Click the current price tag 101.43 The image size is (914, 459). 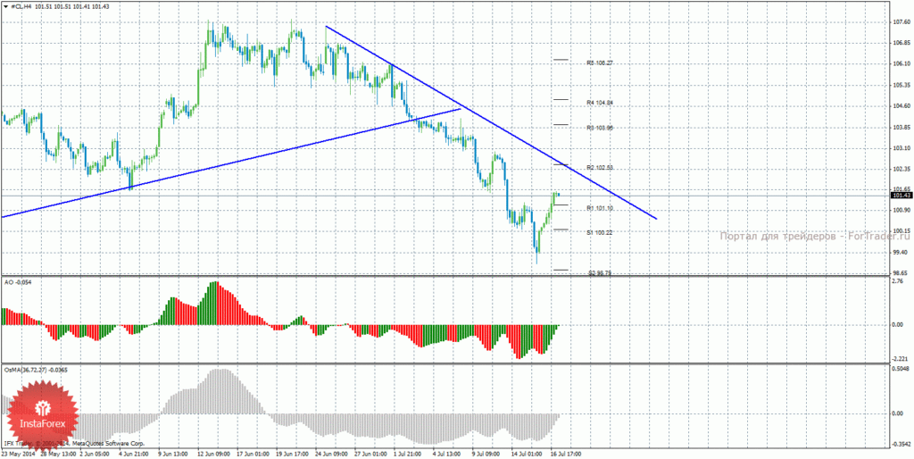[901, 196]
